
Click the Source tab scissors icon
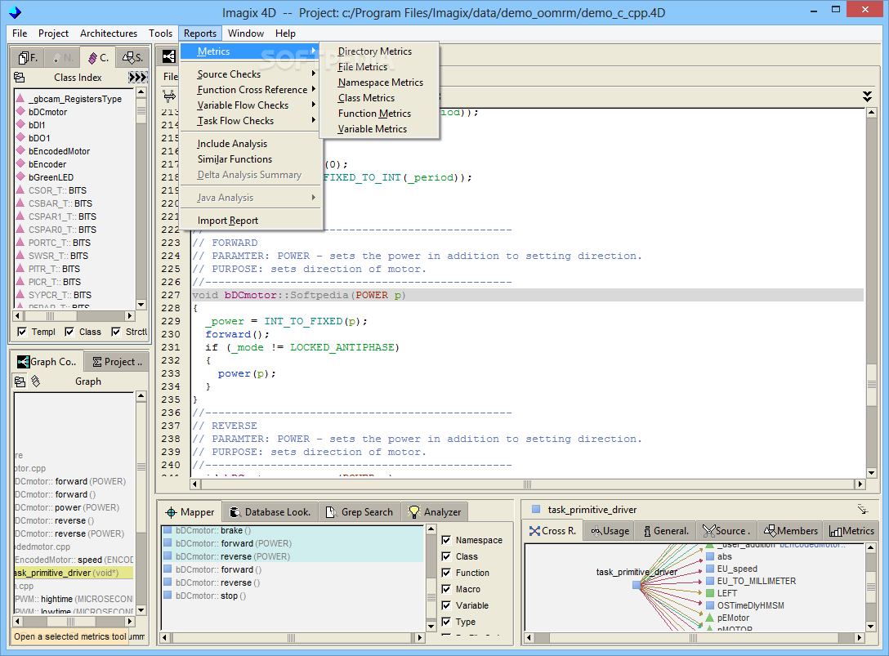[x=708, y=531]
